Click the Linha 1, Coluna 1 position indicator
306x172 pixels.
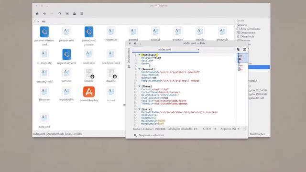(143, 129)
